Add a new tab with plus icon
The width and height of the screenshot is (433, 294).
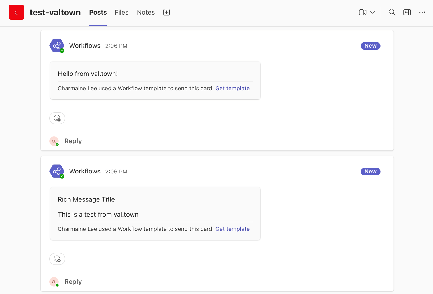click(167, 12)
